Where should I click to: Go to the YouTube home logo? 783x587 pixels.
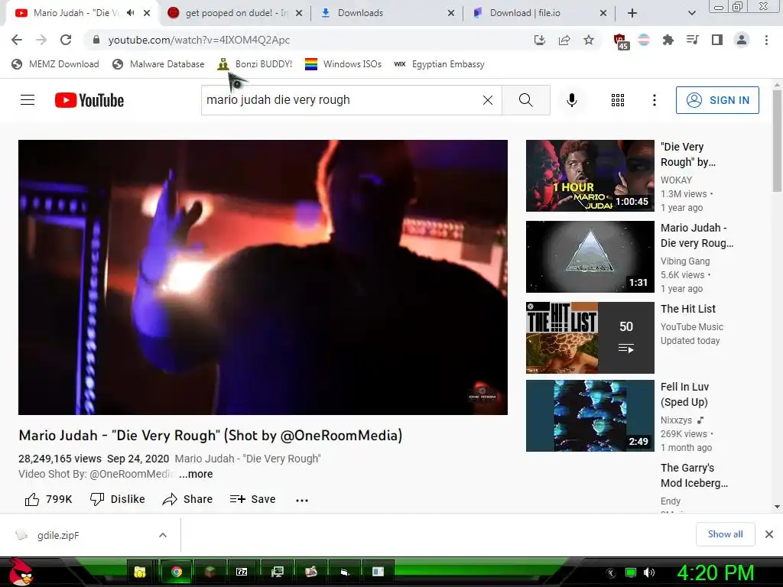click(89, 100)
